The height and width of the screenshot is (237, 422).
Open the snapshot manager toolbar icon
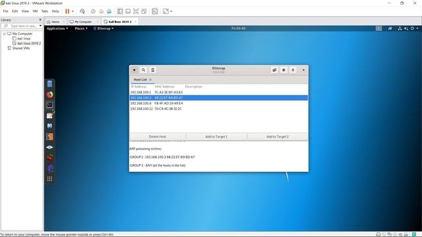pyautogui.click(x=109, y=11)
